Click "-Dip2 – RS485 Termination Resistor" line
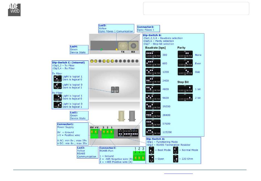The image size is (261, 181). 168,145
